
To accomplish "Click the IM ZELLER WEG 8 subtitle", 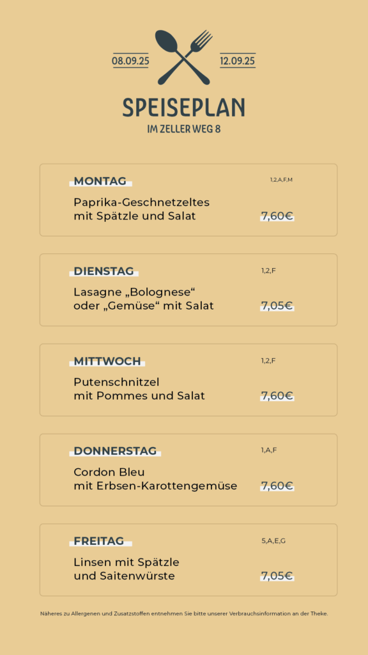I will tap(183, 129).
